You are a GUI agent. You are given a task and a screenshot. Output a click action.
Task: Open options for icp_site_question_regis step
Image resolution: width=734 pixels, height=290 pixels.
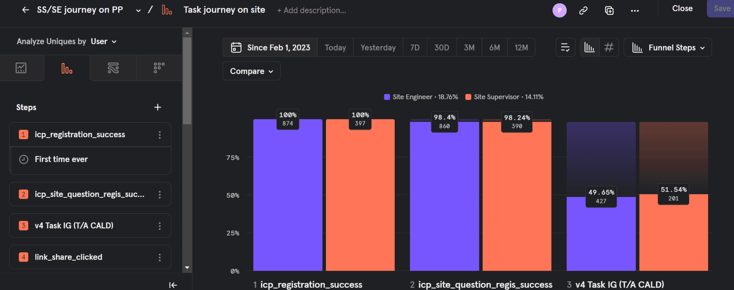coord(160,194)
